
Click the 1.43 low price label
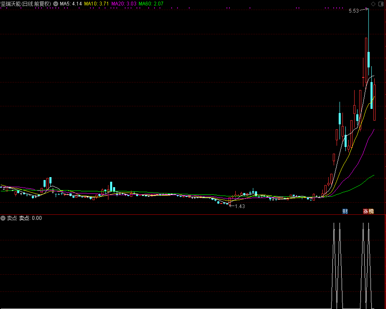240,206
